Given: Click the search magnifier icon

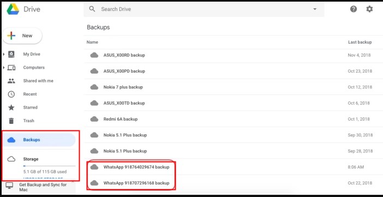Looking at the screenshot, I should click(x=92, y=9).
